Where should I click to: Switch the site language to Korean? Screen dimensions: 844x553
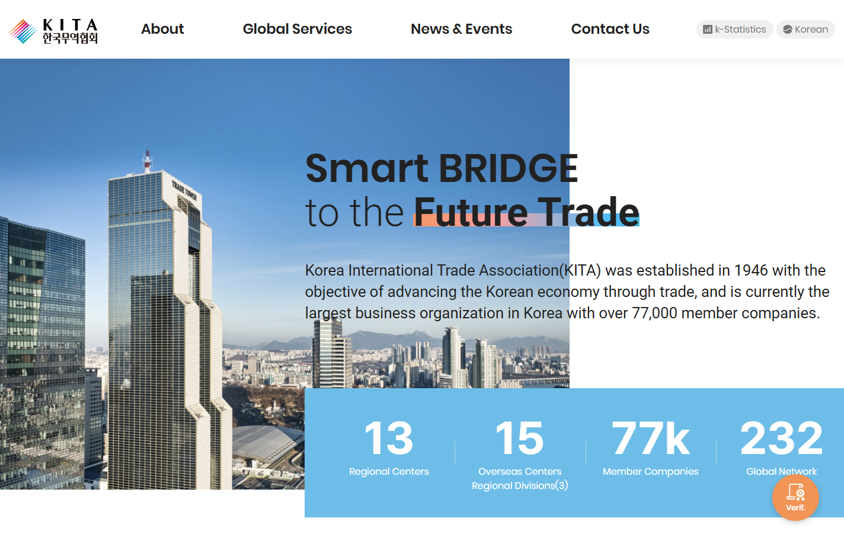click(x=805, y=29)
